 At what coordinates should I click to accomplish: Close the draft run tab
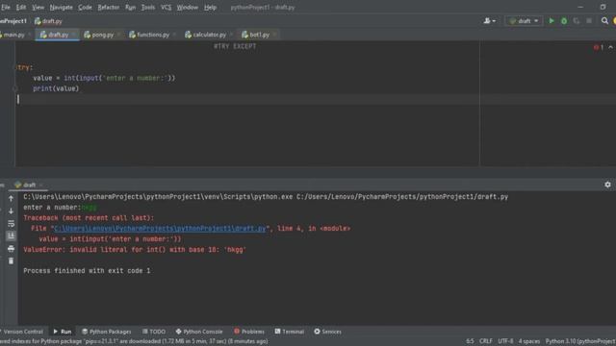coord(41,185)
